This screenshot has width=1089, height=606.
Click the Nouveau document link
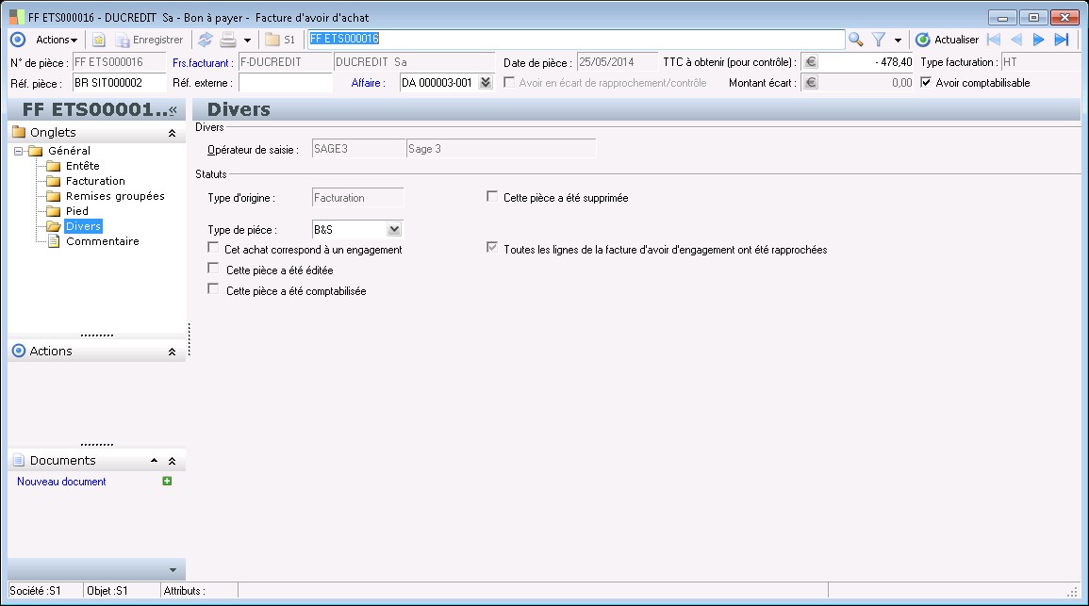[61, 482]
